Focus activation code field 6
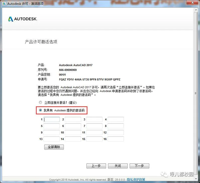200x183 pixels. click(73, 126)
